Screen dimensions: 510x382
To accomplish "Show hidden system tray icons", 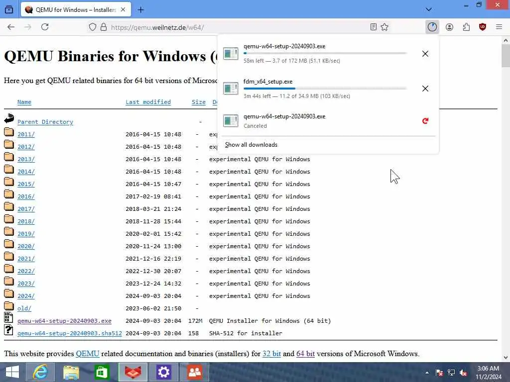I will pyautogui.click(x=427, y=373).
